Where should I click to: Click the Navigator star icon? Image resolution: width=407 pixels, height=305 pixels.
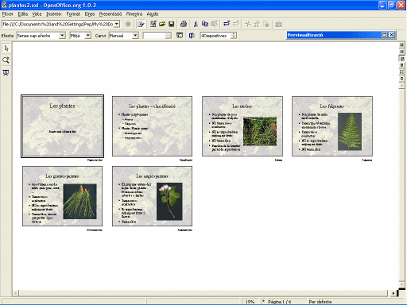[x=248, y=24]
